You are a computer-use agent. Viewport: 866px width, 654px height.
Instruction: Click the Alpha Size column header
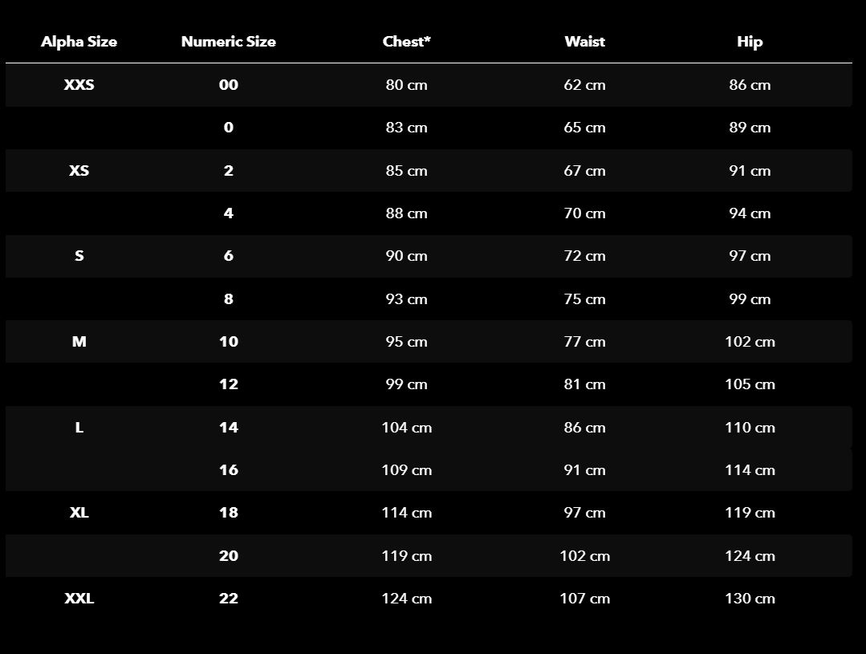pyautogui.click(x=79, y=42)
